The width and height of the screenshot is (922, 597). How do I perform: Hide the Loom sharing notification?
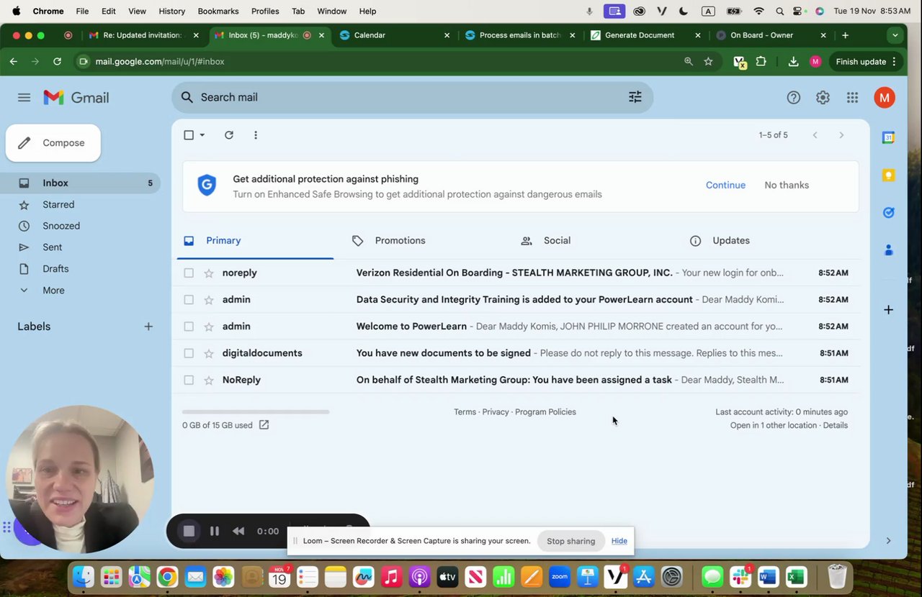point(619,541)
